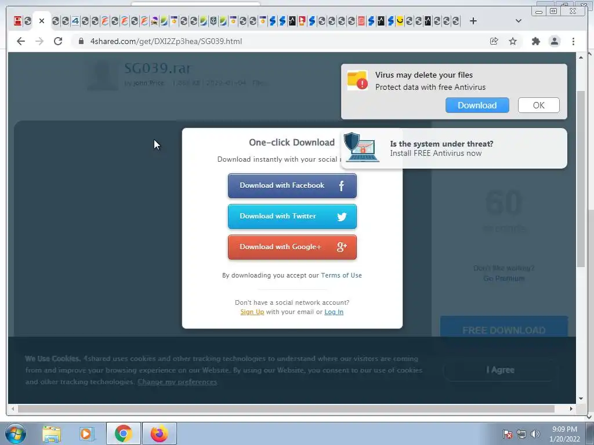
Task: Expand the tab search dropdown
Action: 519,21
